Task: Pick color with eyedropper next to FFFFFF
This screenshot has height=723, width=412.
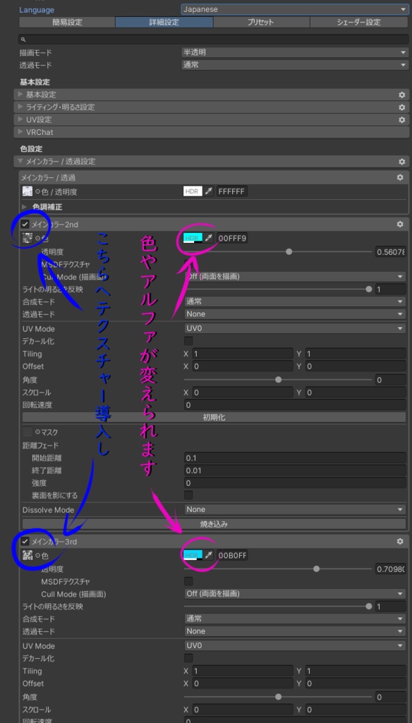Action: [x=210, y=191]
